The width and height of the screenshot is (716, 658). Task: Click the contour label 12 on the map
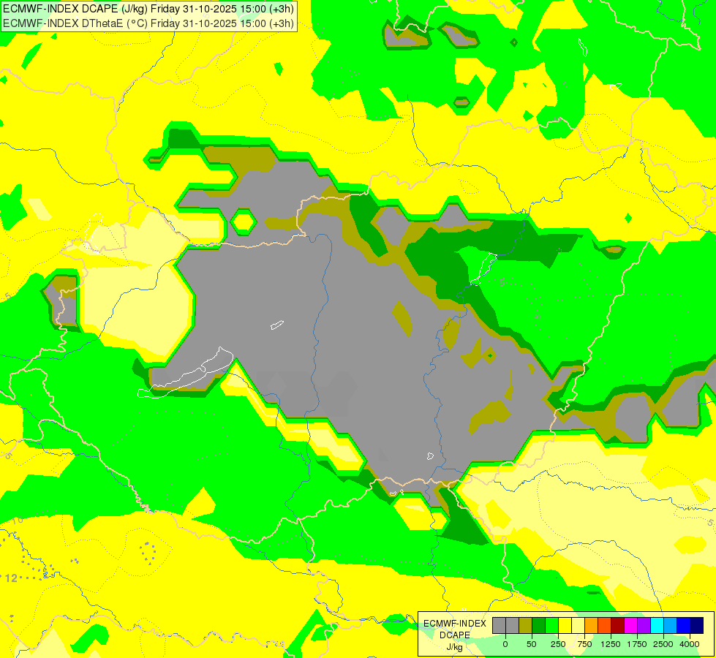pyautogui.click(x=11, y=578)
